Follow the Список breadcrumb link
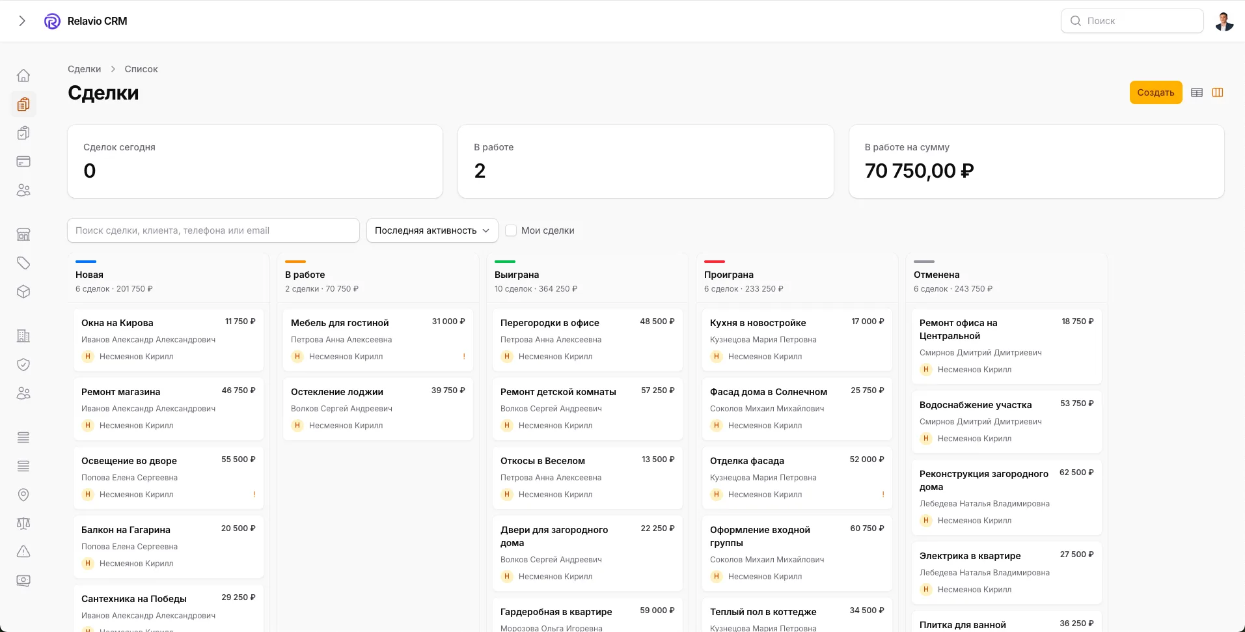 click(x=141, y=69)
